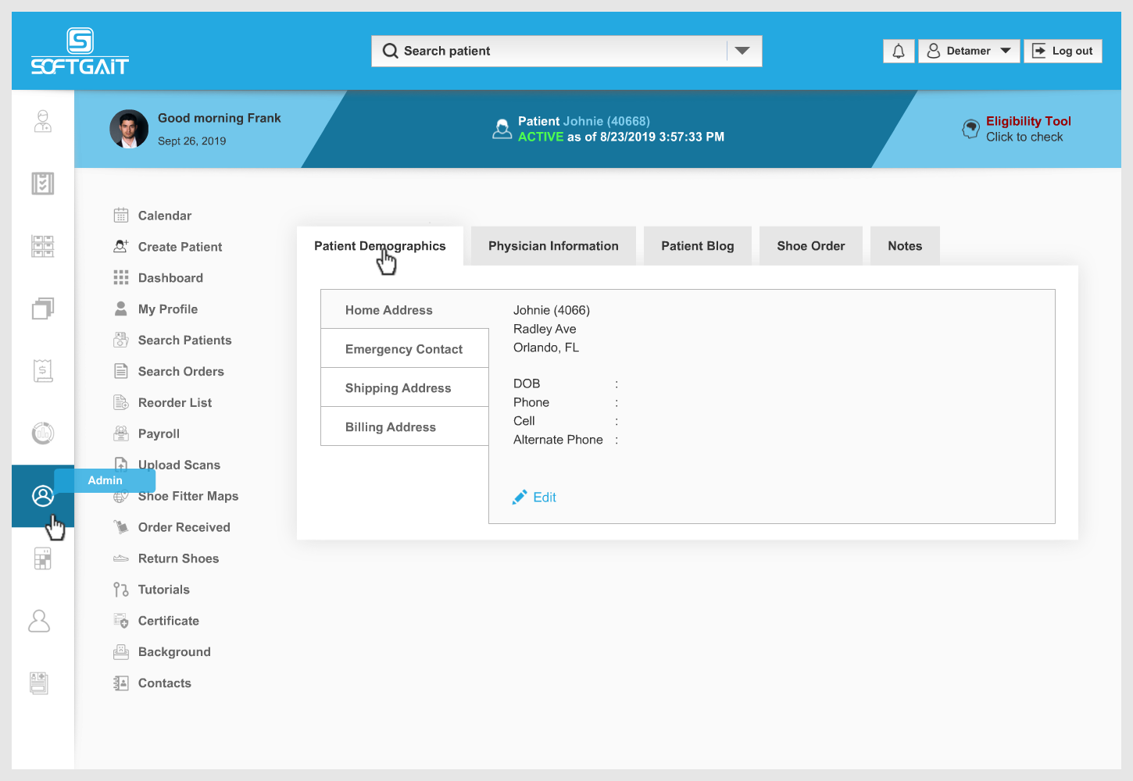This screenshot has width=1133, height=781.
Task: Click the Eligibility Tool head icon
Action: point(970,129)
